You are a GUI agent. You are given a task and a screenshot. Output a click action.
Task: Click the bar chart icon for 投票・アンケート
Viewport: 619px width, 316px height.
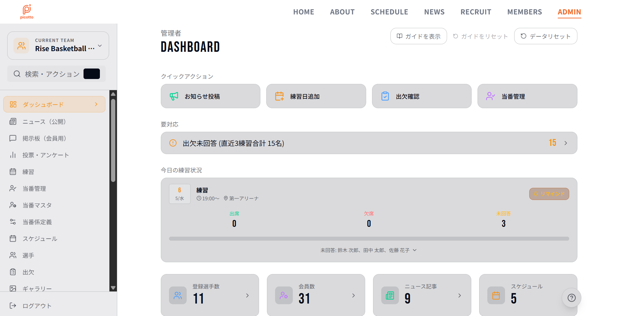coord(13,155)
